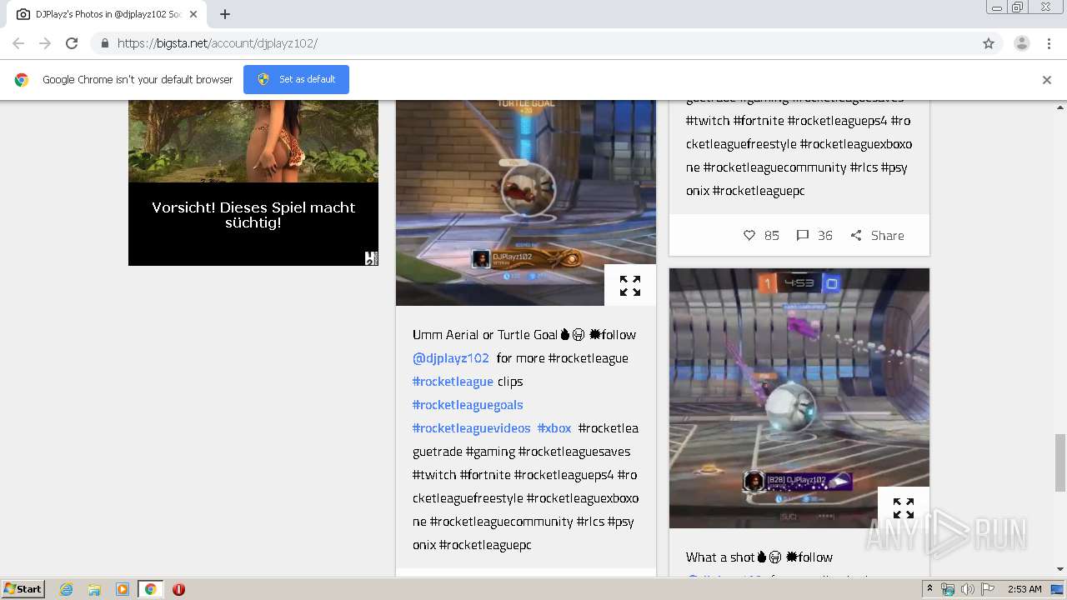The height and width of the screenshot is (600, 1067).
Task: Bookmark this page with star
Action: (989, 43)
